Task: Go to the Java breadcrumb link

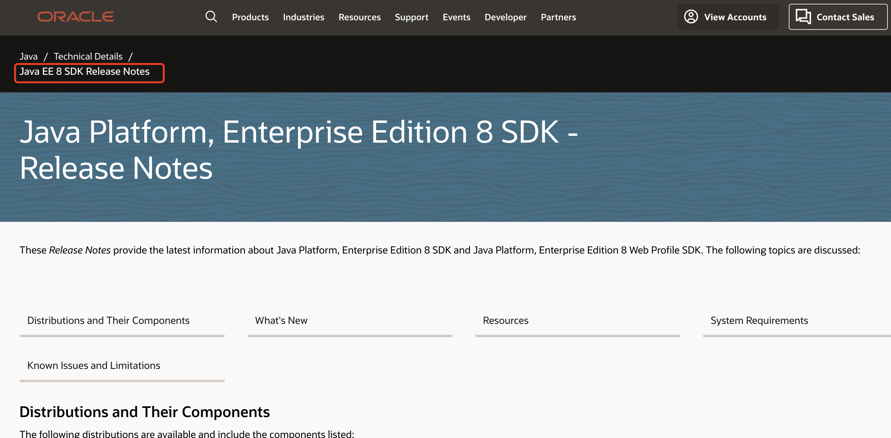Action: click(28, 56)
